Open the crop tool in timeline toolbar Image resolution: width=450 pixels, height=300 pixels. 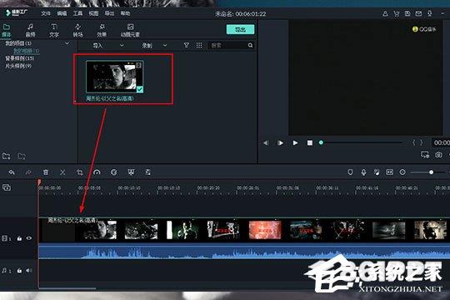point(80,172)
